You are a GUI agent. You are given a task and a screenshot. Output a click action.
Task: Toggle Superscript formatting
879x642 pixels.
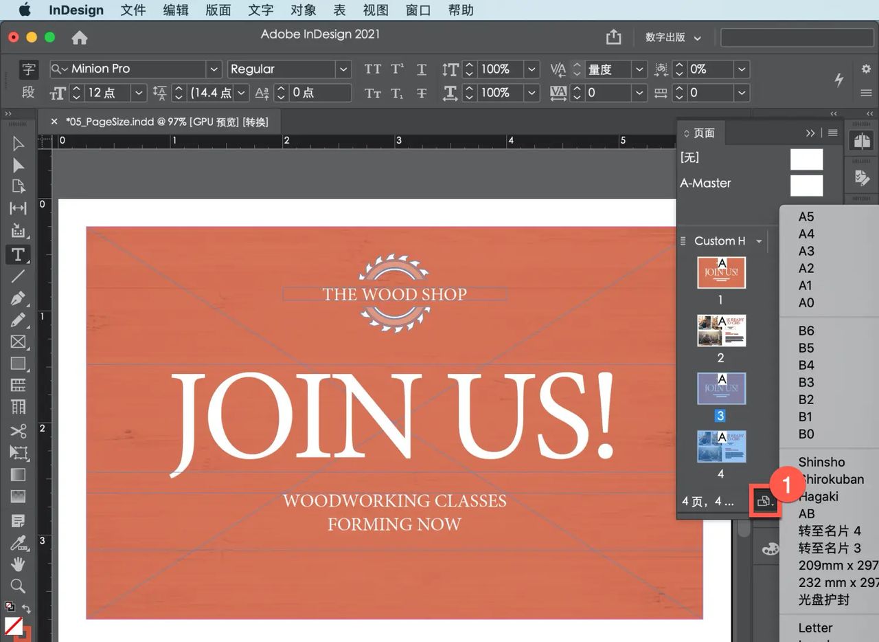pyautogui.click(x=397, y=69)
